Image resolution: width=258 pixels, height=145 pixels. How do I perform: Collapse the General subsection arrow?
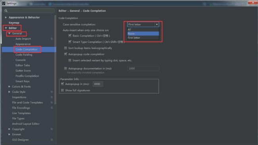click(10, 34)
